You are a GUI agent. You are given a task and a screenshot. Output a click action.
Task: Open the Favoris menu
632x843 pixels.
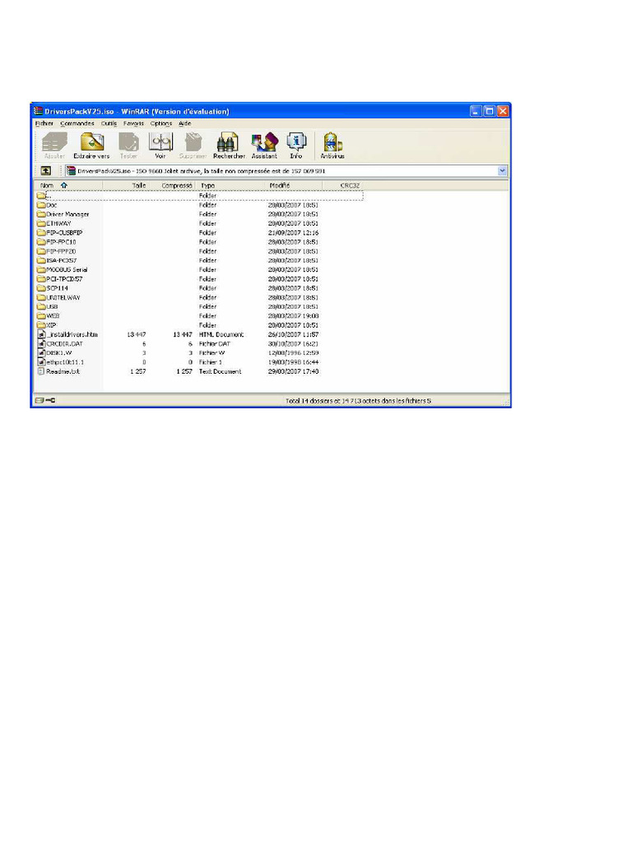click(134, 123)
